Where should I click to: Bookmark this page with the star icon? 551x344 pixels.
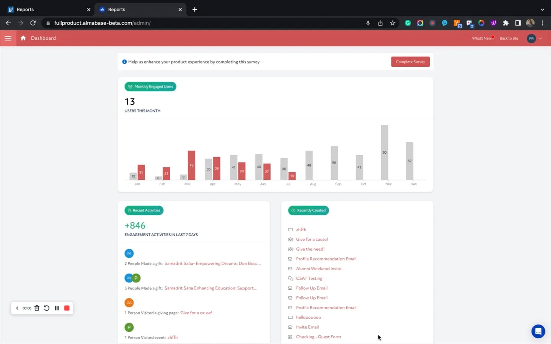(x=393, y=23)
